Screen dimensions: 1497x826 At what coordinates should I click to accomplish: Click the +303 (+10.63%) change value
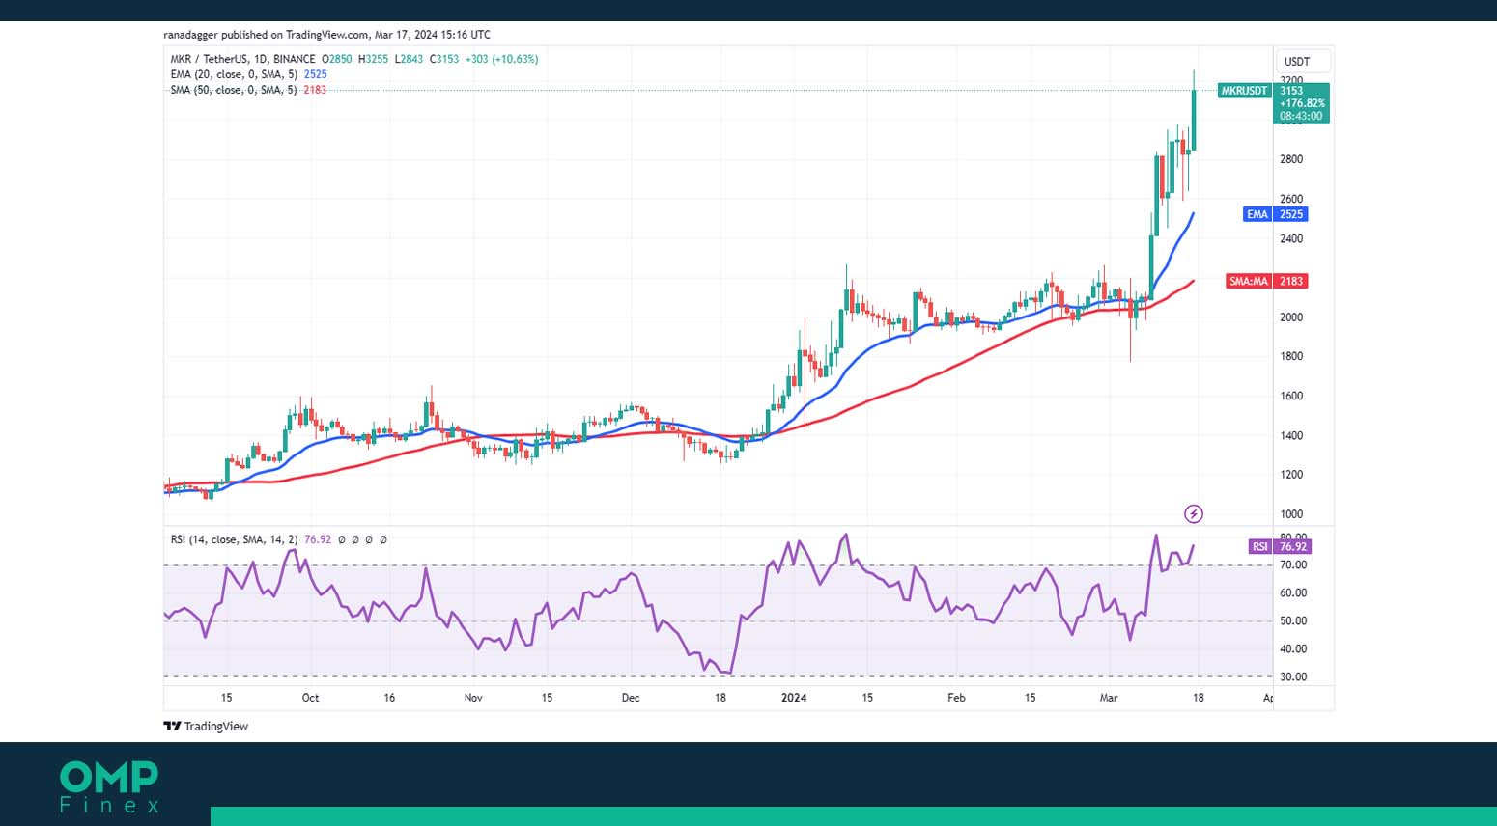coord(501,59)
